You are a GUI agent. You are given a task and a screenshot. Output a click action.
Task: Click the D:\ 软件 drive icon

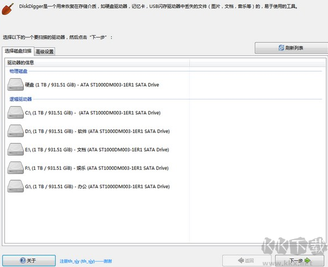tap(15, 131)
